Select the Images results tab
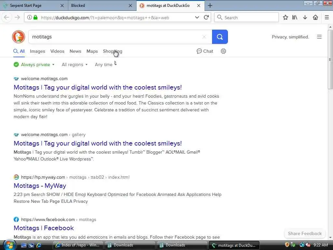Viewport: 333px width, 250px height. pos(37,51)
